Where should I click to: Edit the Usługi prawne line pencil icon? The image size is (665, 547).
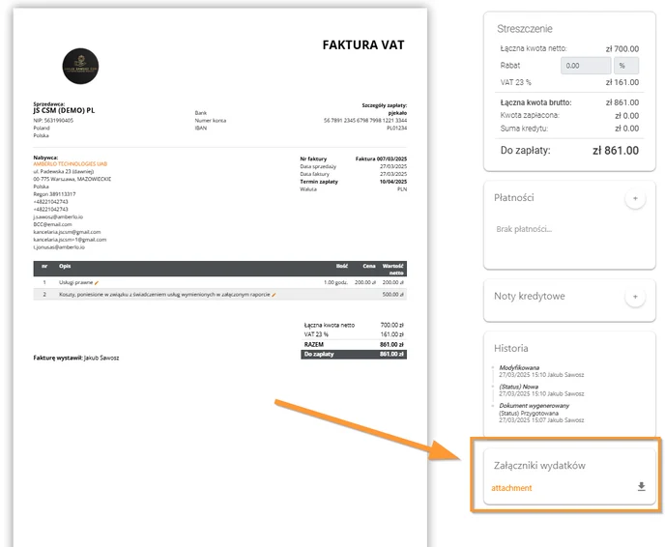click(97, 283)
